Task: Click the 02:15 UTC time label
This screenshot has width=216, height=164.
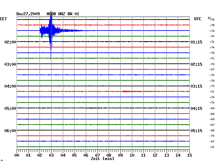Action: (196, 64)
